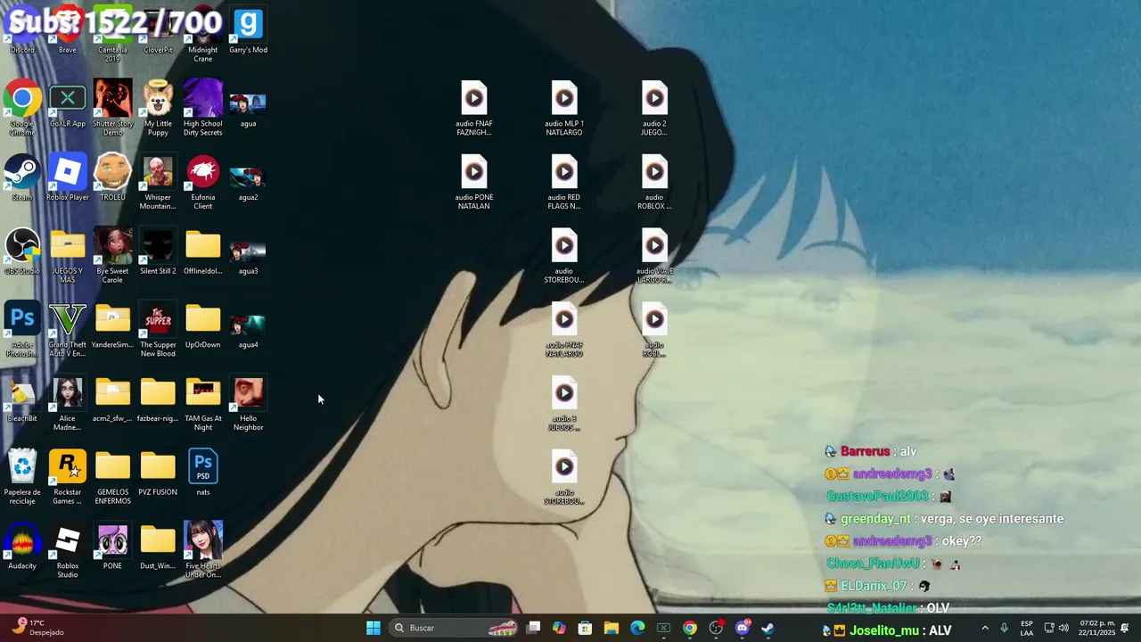Select Hello Neighbor desktop icon
Viewport: 1141px width, 642px height.
[248, 403]
